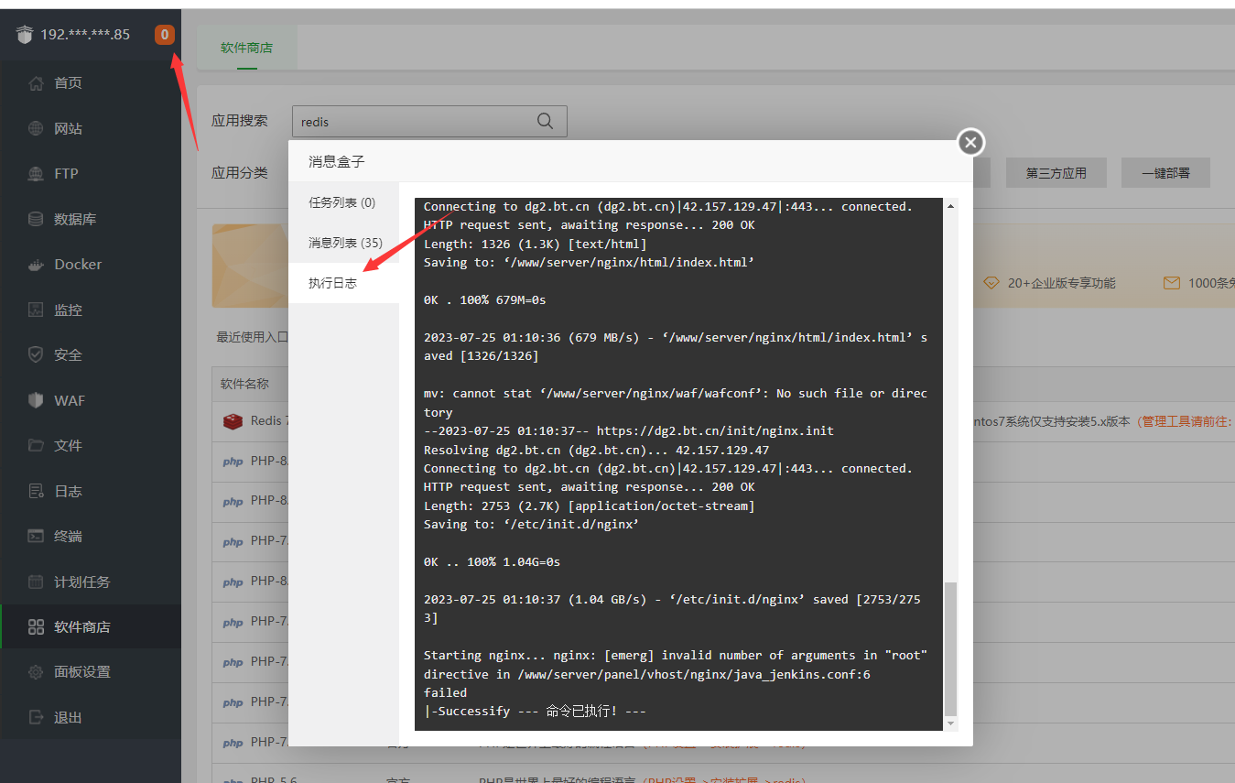Click the 日志 log icon
The image size is (1235, 783).
coord(36,491)
